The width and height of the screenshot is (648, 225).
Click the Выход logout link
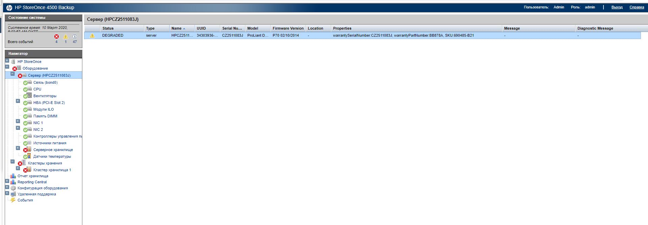click(617, 7)
